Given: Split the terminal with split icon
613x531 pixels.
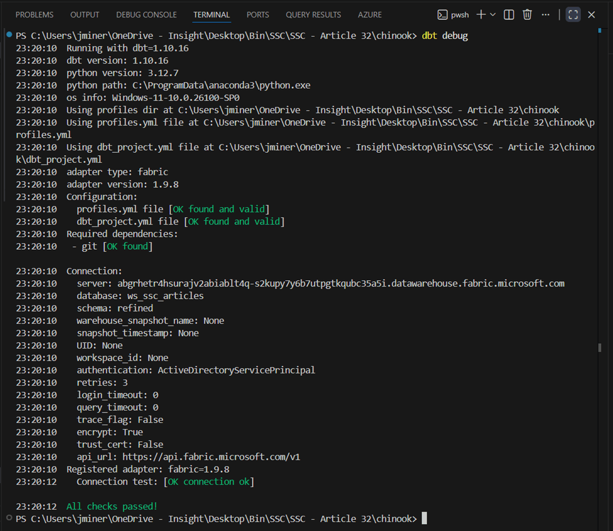Looking at the screenshot, I should click(508, 15).
